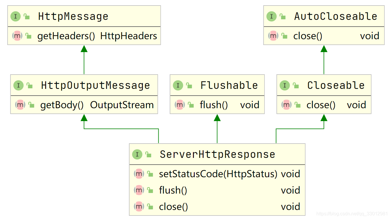390x219 pixels.
Task: Click close() method name in Closeable box
Action: click(321, 105)
